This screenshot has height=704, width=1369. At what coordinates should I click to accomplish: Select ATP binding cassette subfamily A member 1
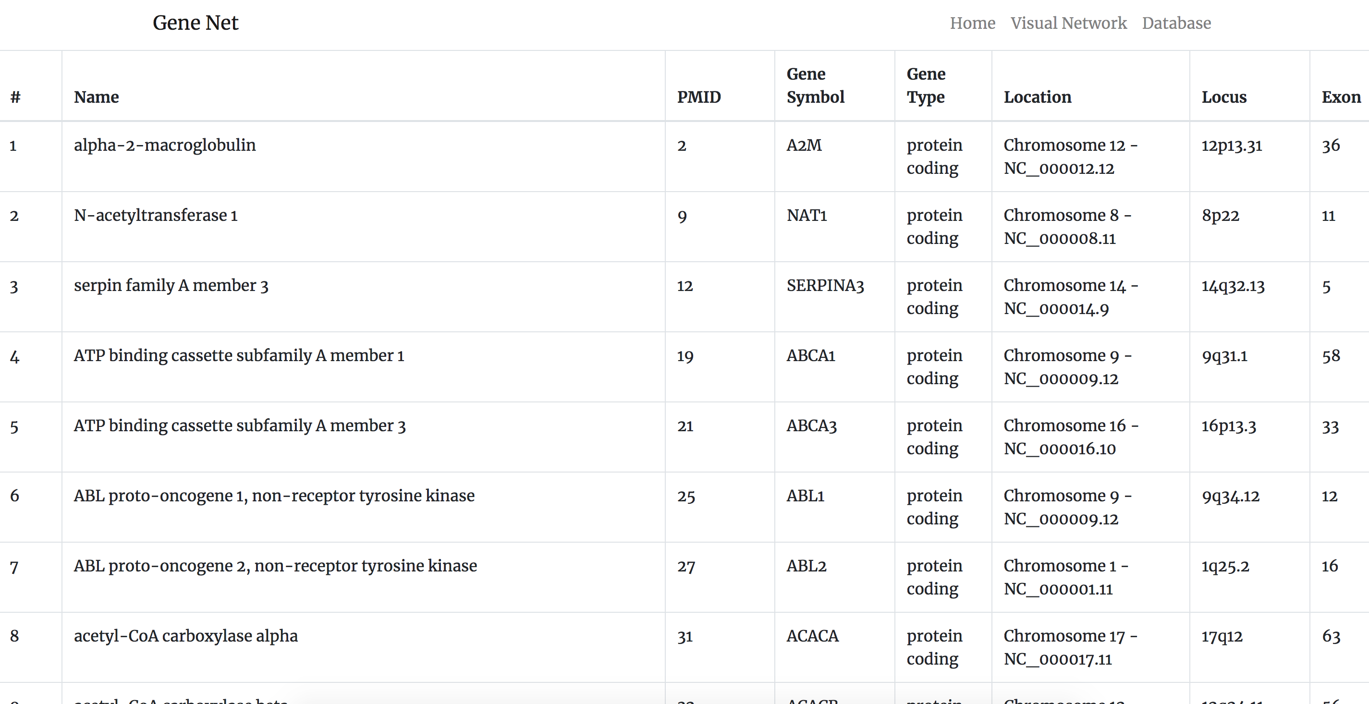click(x=239, y=355)
